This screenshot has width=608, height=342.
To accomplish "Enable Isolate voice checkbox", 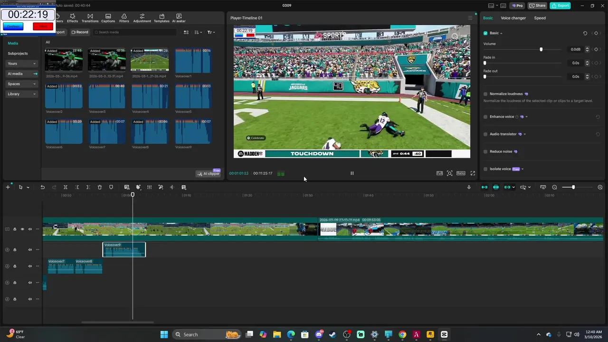I will (x=485, y=169).
